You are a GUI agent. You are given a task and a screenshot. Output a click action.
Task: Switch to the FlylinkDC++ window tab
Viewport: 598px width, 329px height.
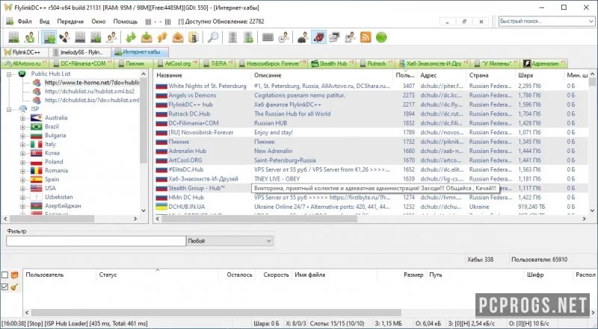25,52
